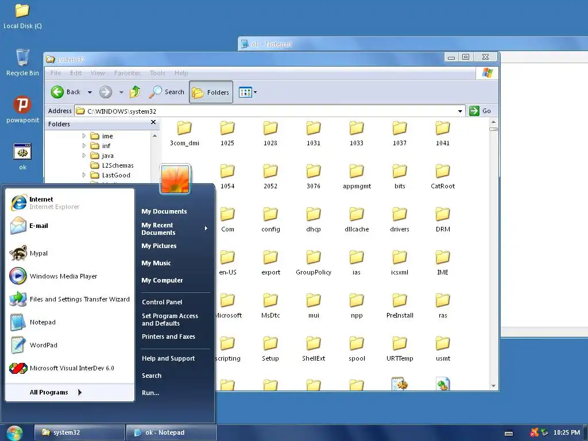The height and width of the screenshot is (441, 588).
Task: Open Printers and Faxes
Action: 168,336
